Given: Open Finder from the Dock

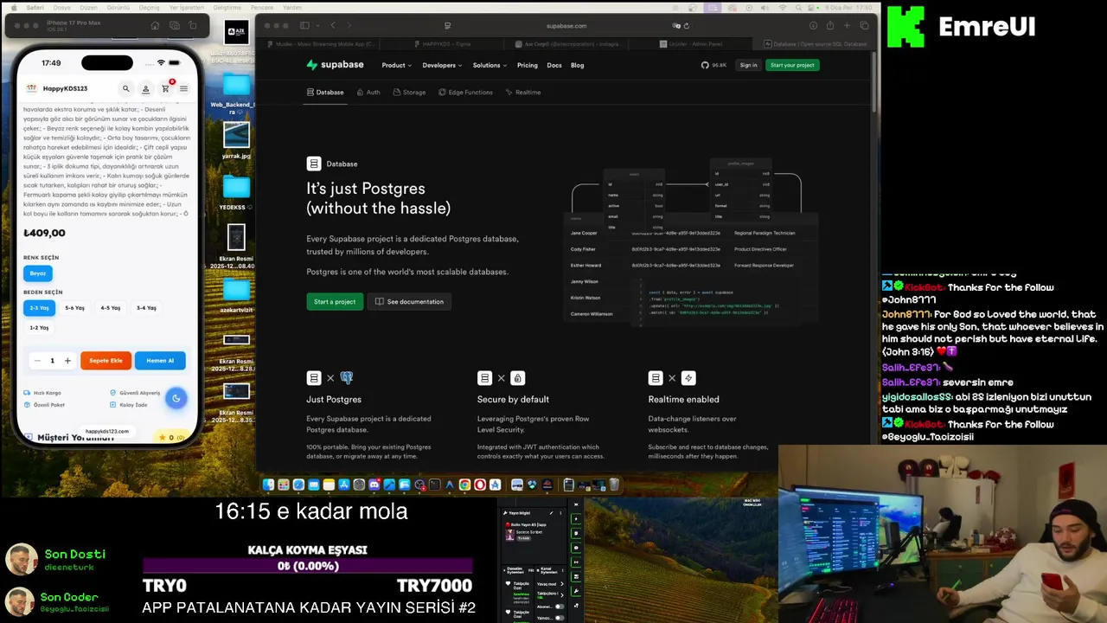Looking at the screenshot, I should 268,485.
